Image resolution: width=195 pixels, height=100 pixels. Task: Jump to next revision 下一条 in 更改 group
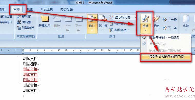170,28
